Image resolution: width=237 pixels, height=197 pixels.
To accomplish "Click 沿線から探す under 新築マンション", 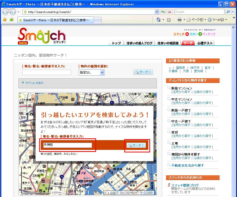I will pos(202,92).
